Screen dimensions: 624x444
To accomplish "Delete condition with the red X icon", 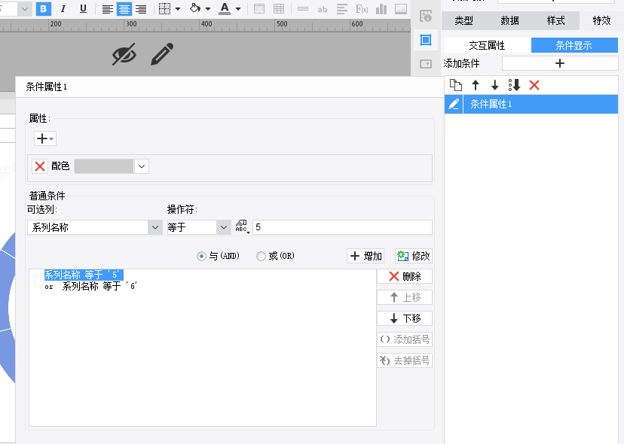I will [x=534, y=85].
